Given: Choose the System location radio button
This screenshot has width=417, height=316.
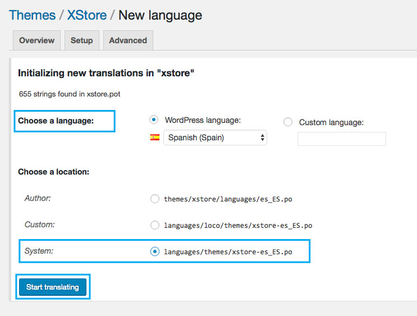Looking at the screenshot, I should (155, 252).
